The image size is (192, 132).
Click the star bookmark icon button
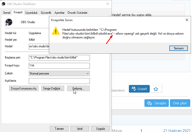(156, 89)
